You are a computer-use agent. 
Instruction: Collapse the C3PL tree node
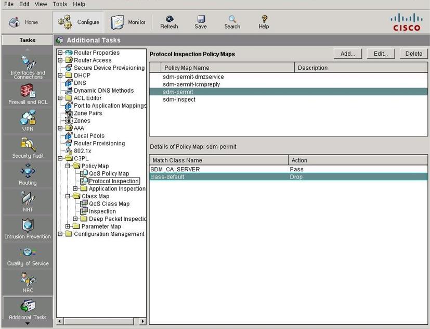(60, 158)
